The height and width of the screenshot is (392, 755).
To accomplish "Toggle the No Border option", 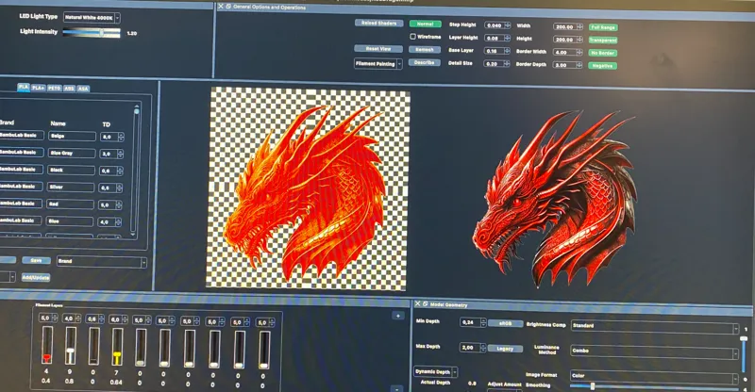I will coord(602,53).
